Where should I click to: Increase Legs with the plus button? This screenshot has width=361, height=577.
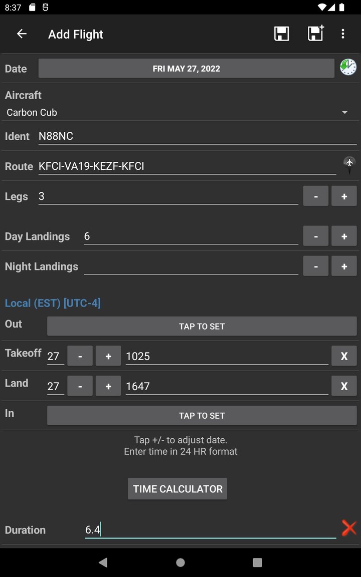344,196
